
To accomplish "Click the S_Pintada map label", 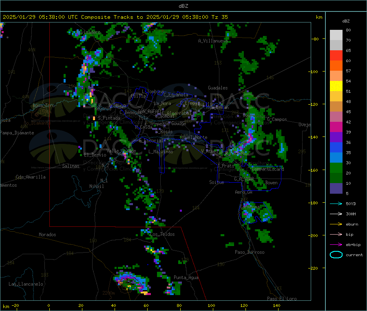I will coord(109,118).
